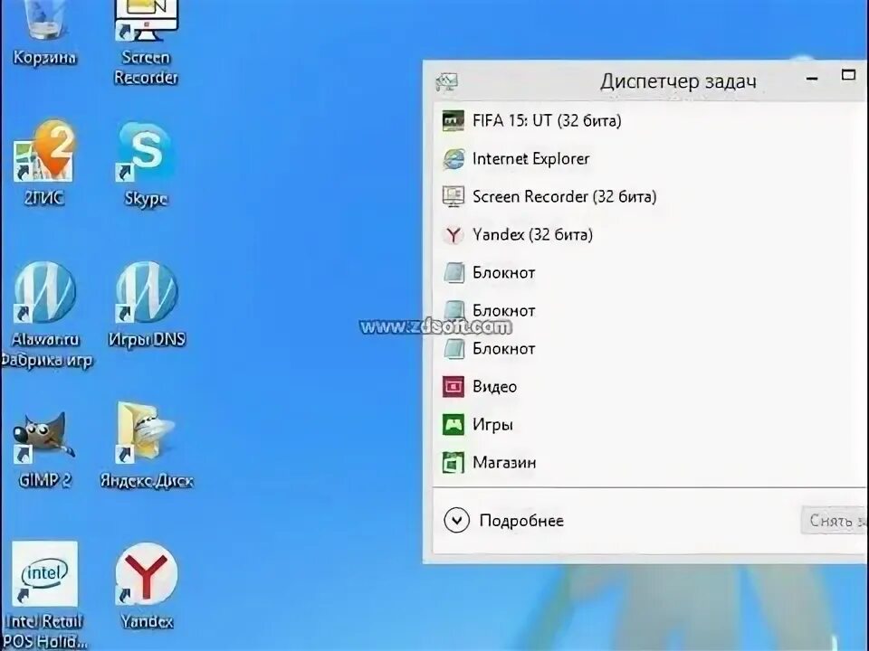Maximize the Диспетчер задач window
869x651 pixels.
pyautogui.click(x=848, y=75)
